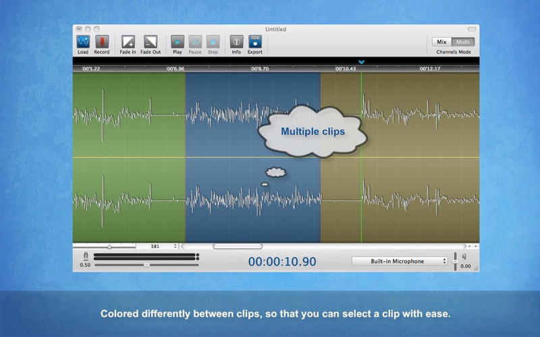Image resolution: width=540 pixels, height=337 pixels.
Task: Apply Fade In to the selection
Action: [128, 42]
